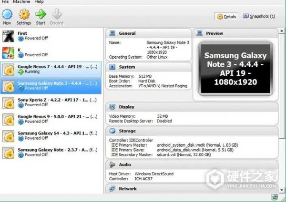Select the Windows XP icon for VM K
The width and height of the screenshot is (286, 202).
(8, 52)
